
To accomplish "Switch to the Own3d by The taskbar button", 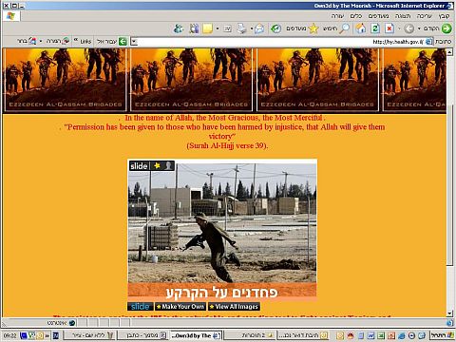I will [197, 335].
